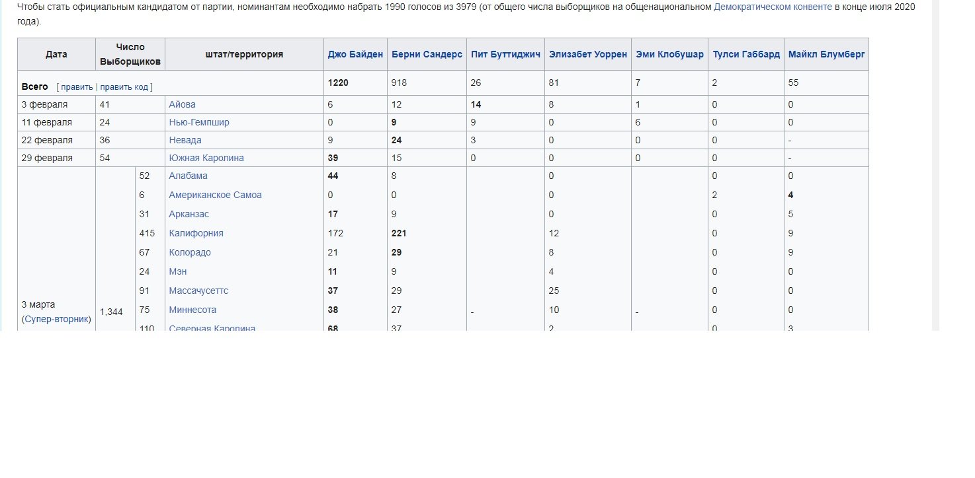
Task: Open the Джо Байден column header link
Action: click(x=355, y=55)
